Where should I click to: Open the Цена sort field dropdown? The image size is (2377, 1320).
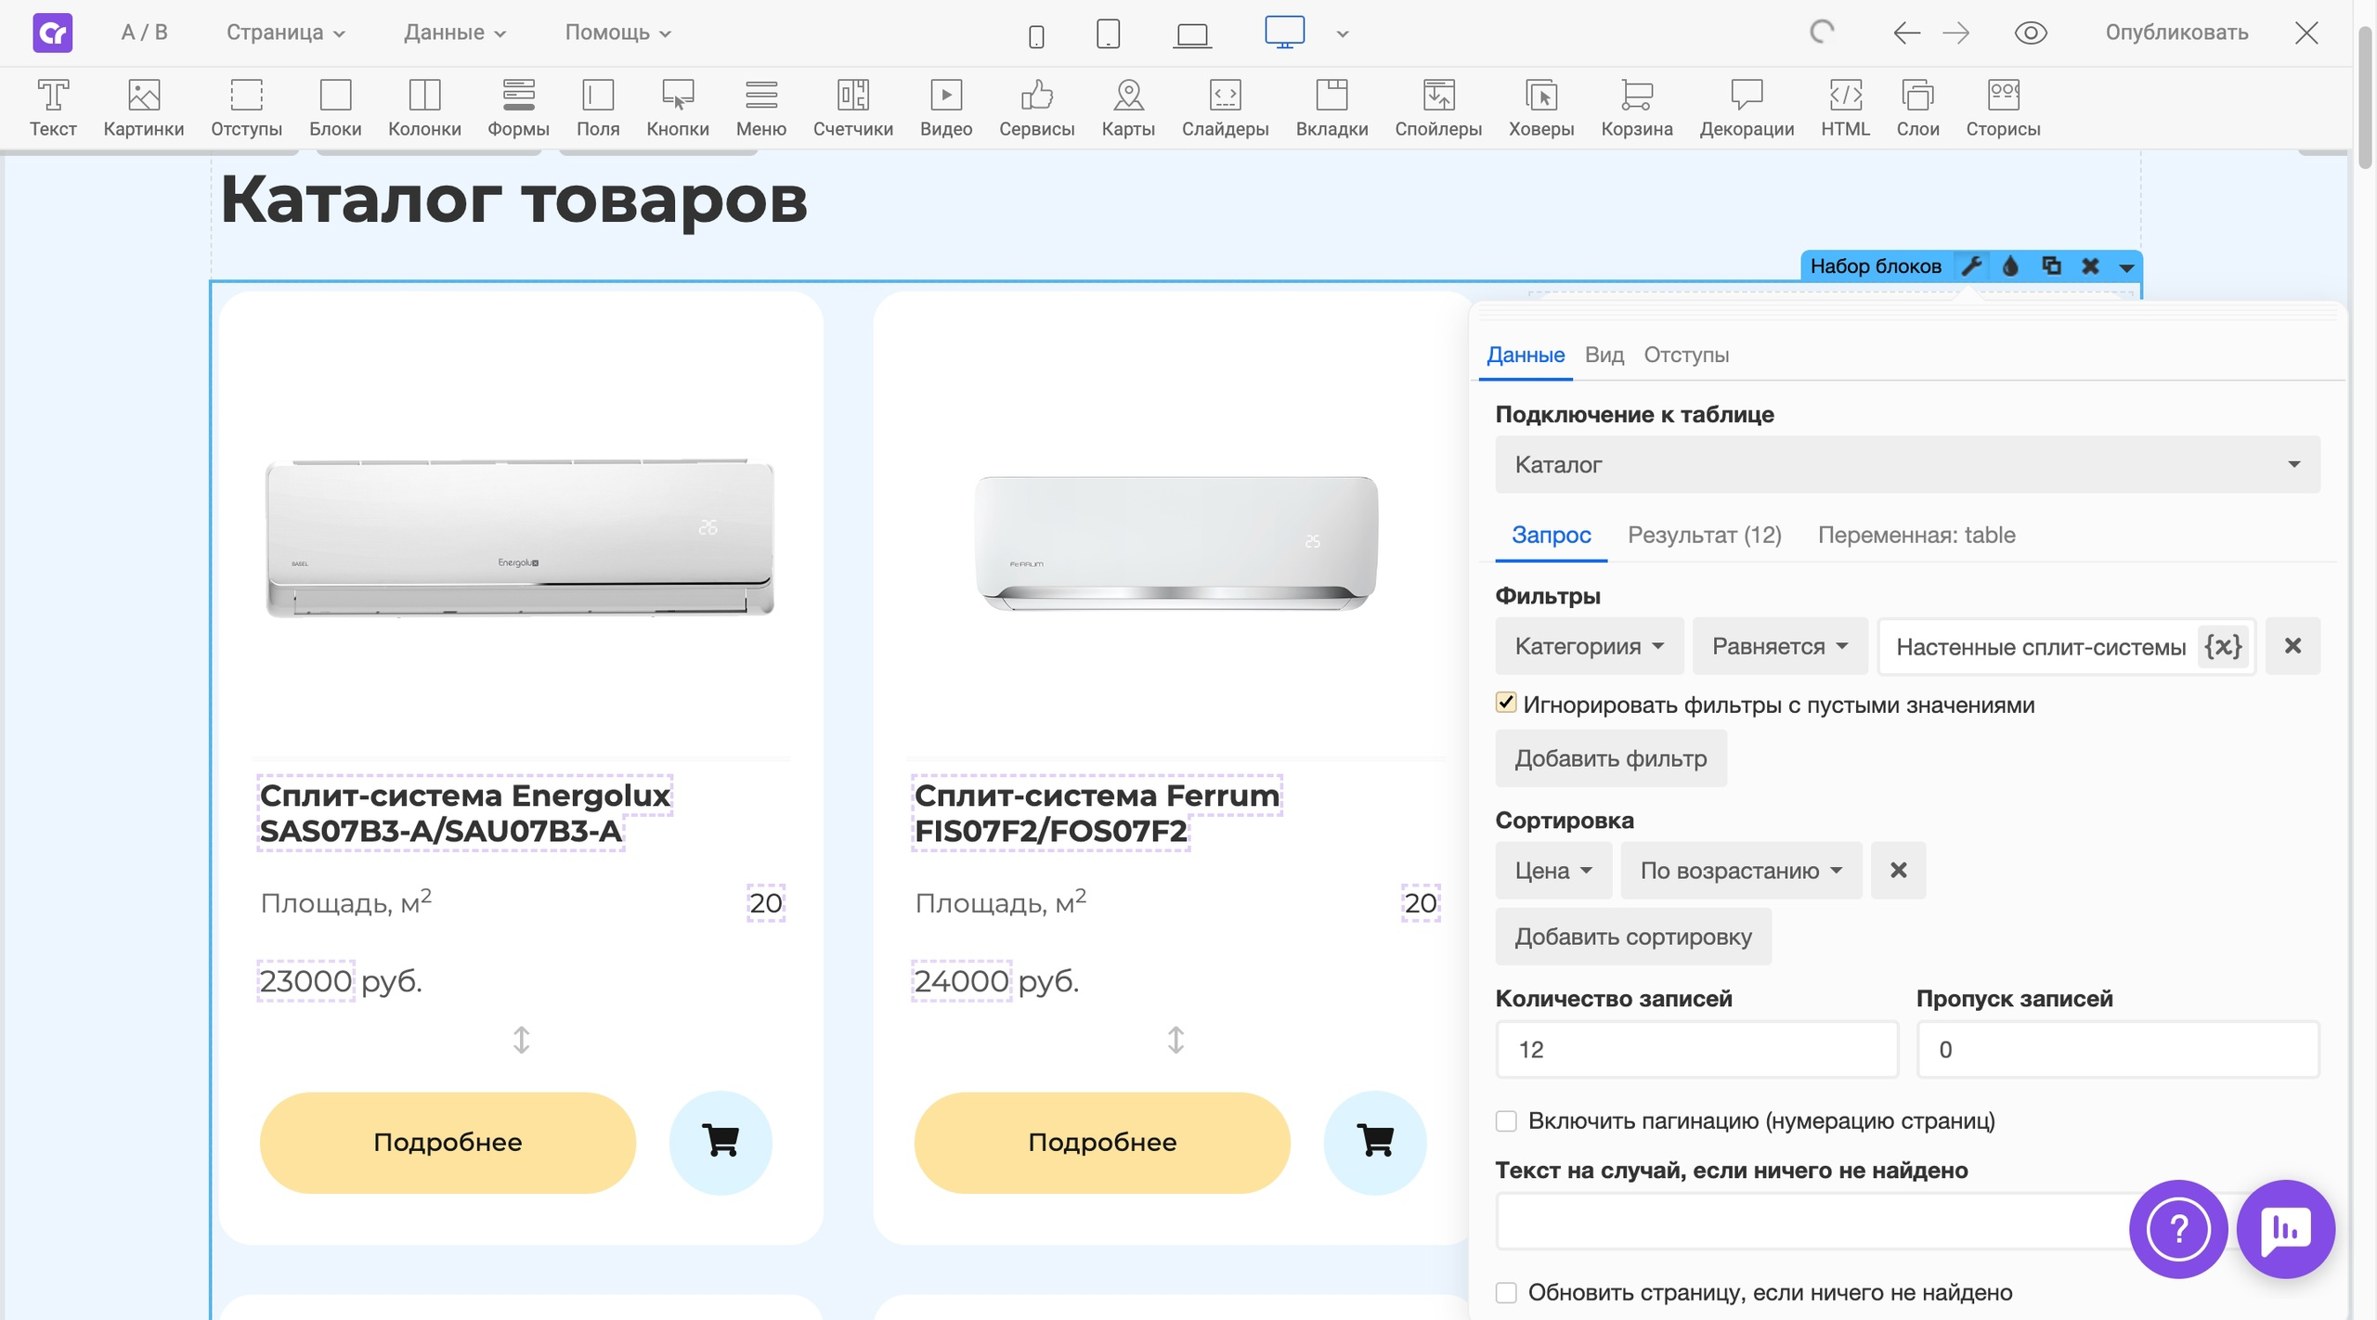1553,871
